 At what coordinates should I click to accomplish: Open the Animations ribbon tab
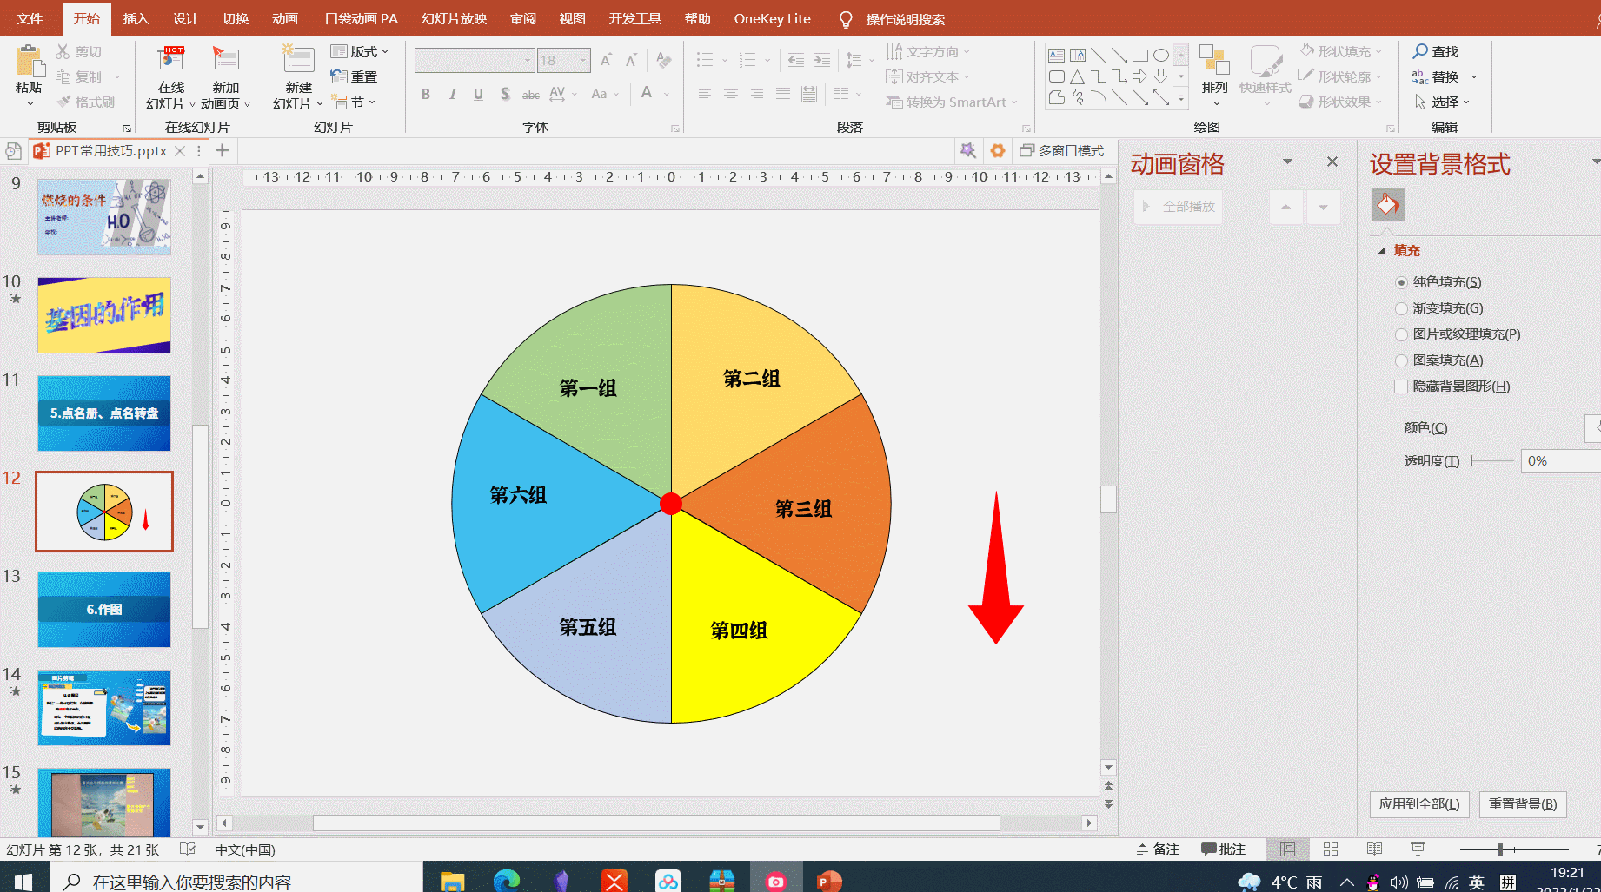(x=284, y=18)
